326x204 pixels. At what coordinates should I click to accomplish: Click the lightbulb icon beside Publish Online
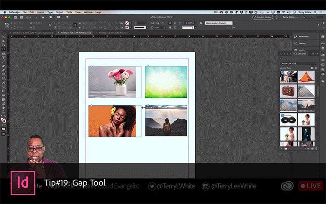coord(277,17)
